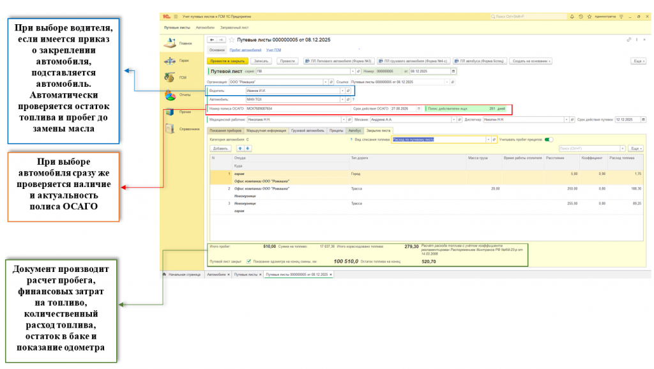Open calendar picker for the document date
Image resolution: width=654 pixels, height=369 pixels.
453,72
